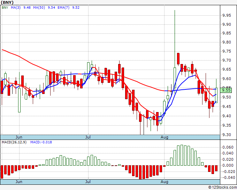Image resolution: width=237 pixels, height=190 pixels.
Task: Select the EMA(7) legend label
Action: [x=63, y=7]
